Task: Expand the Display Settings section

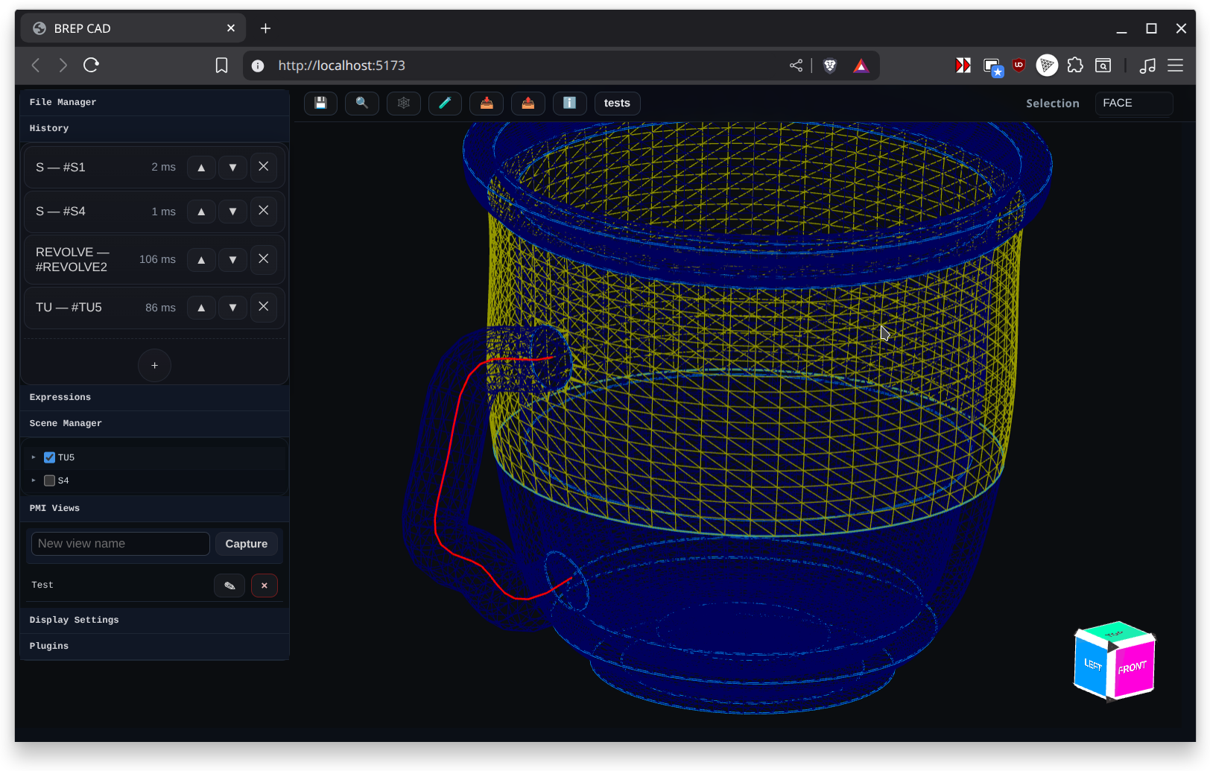Action: (74, 620)
